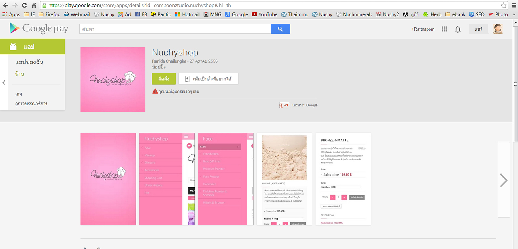This screenshot has height=249, width=518.
Task: Open the Apps bookmark shortcut
Action: point(11,14)
